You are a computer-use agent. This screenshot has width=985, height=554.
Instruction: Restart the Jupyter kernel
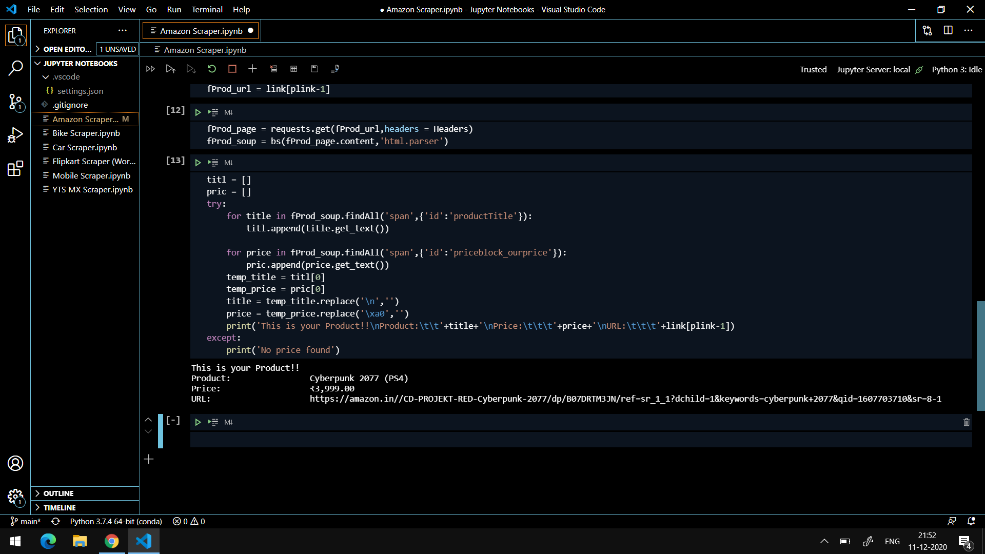tap(212, 68)
